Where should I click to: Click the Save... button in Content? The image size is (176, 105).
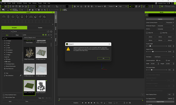pos(27,101)
